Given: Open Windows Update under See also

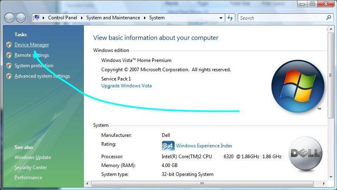Looking at the screenshot, I should click(33, 157).
